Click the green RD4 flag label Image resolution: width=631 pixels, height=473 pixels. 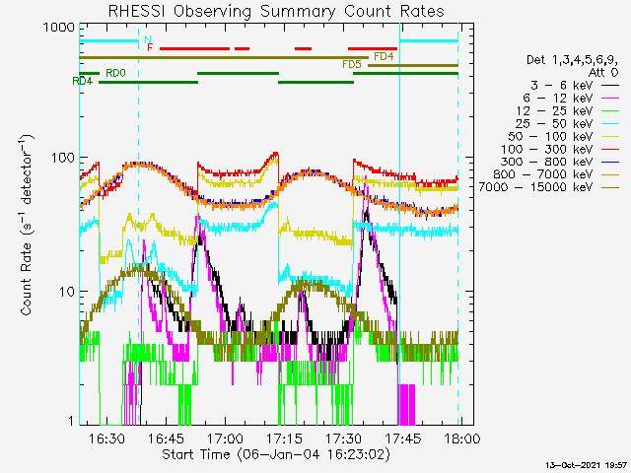click(x=83, y=81)
